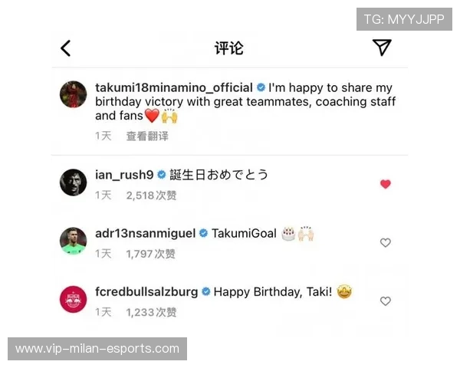The height and width of the screenshot is (368, 460).
Task: Open the share paper-plane icon
Action: 382,48
